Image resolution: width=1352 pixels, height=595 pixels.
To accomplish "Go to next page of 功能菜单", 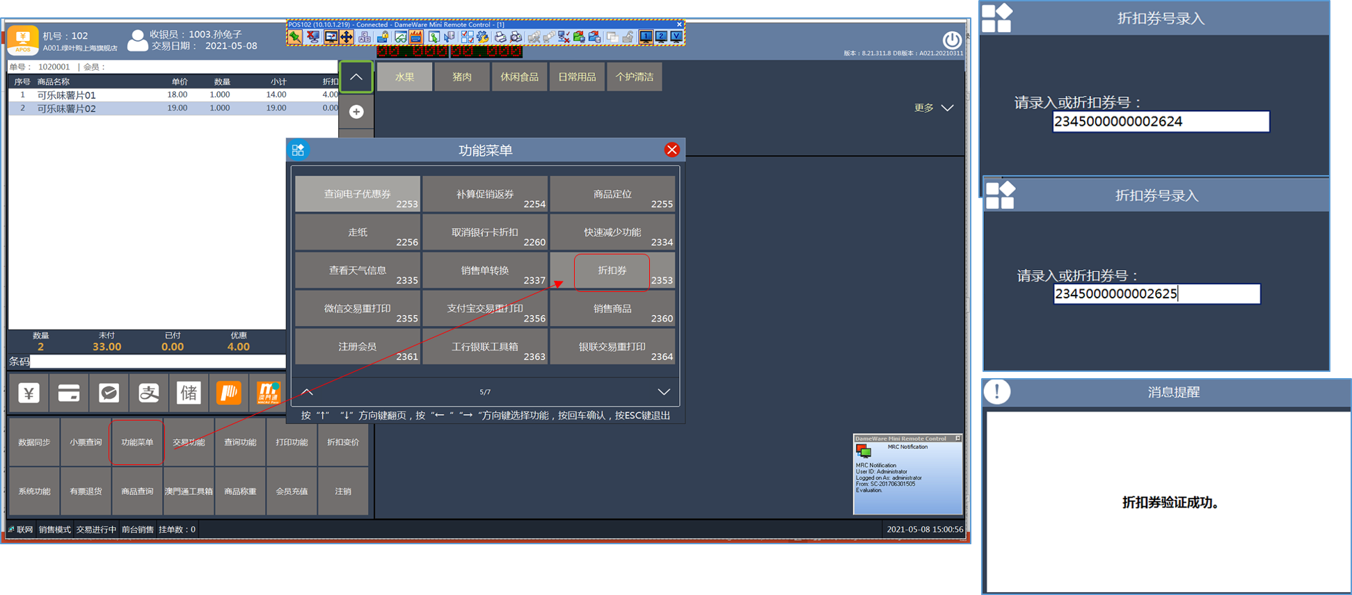I will pyautogui.click(x=664, y=392).
